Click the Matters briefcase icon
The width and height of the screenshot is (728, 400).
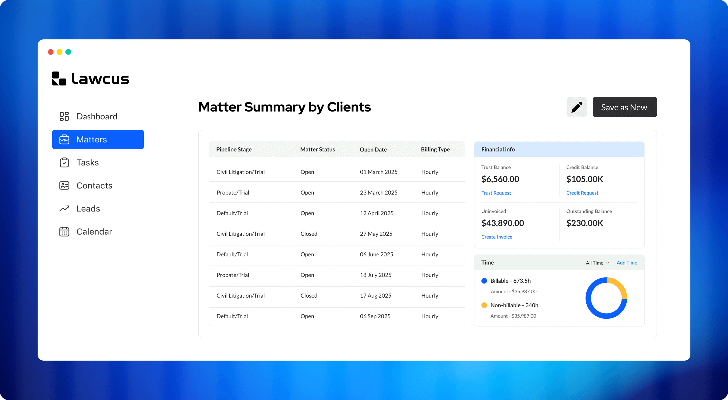[64, 139]
